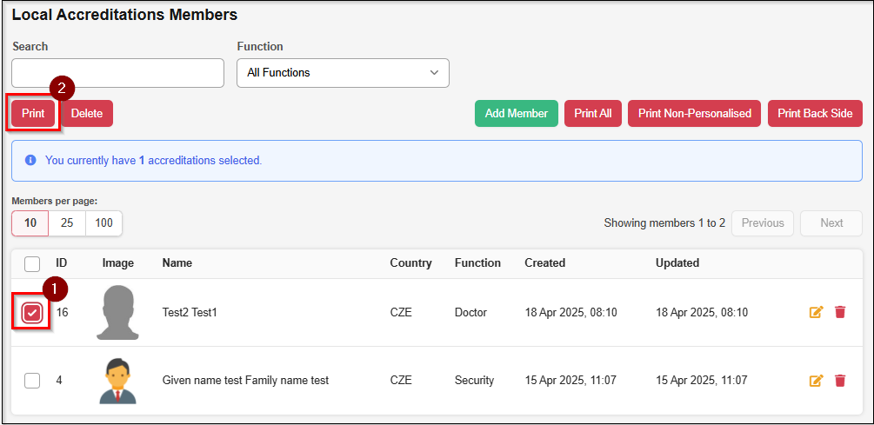Image resolution: width=874 pixels, height=425 pixels.
Task: Focus the Search text field
Action: (x=117, y=73)
